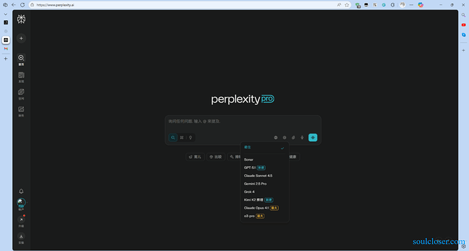Screen dimensions: 469x251
Task: Open the YouTube icon in the Edge sidebar
Action: [464, 25]
